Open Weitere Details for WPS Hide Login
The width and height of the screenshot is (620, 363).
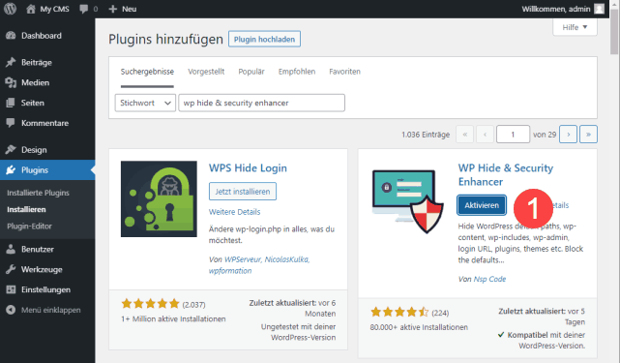coord(234,212)
